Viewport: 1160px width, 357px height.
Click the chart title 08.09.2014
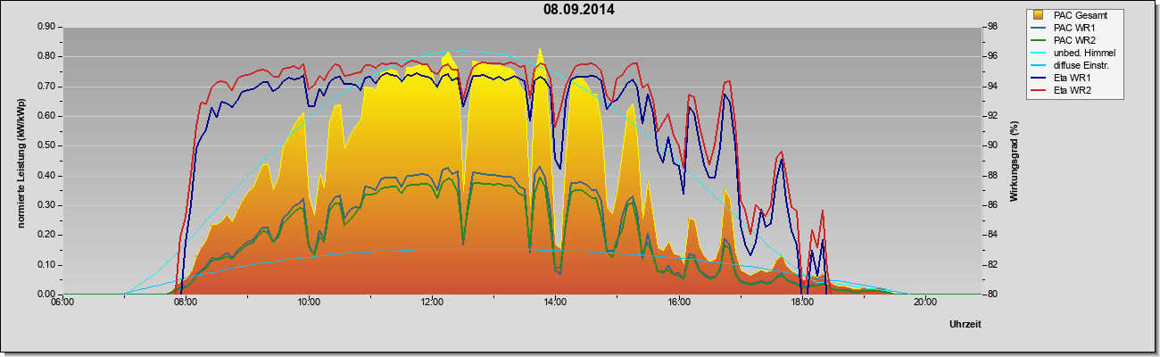579,10
